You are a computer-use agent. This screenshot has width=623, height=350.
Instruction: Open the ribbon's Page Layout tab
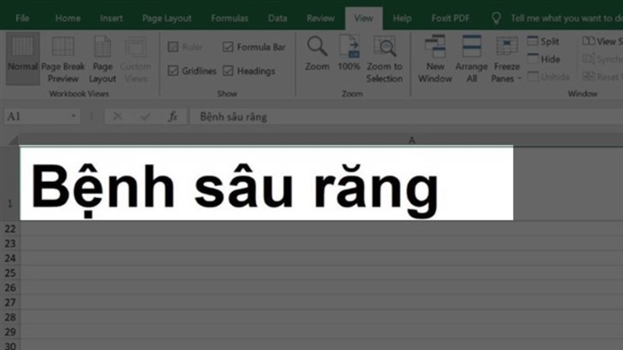(x=167, y=18)
